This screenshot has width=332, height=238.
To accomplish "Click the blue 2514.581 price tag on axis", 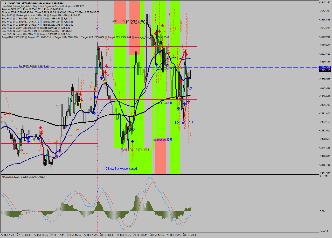I will pos(325,67).
